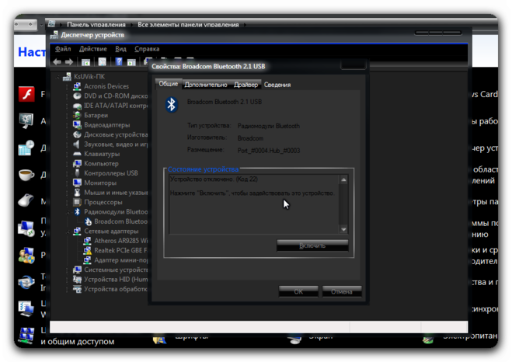Click the Bluetooth icon beside Радиомодули
Viewport: 512px width, 362px height.
coord(77,212)
